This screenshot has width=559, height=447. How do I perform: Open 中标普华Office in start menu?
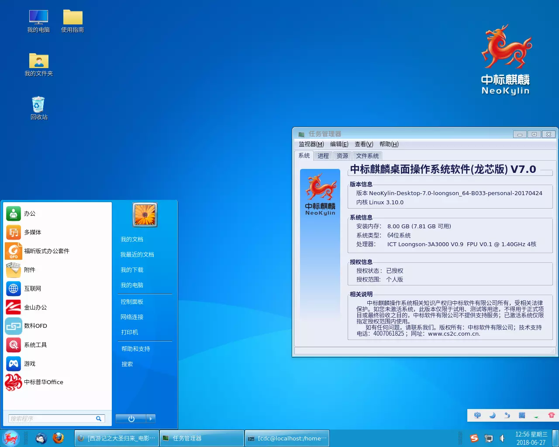57,382
